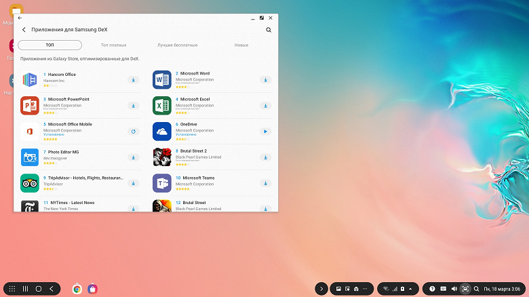529x297 pixels.
Task: Open more notifications via the three dots
Action: point(365,289)
